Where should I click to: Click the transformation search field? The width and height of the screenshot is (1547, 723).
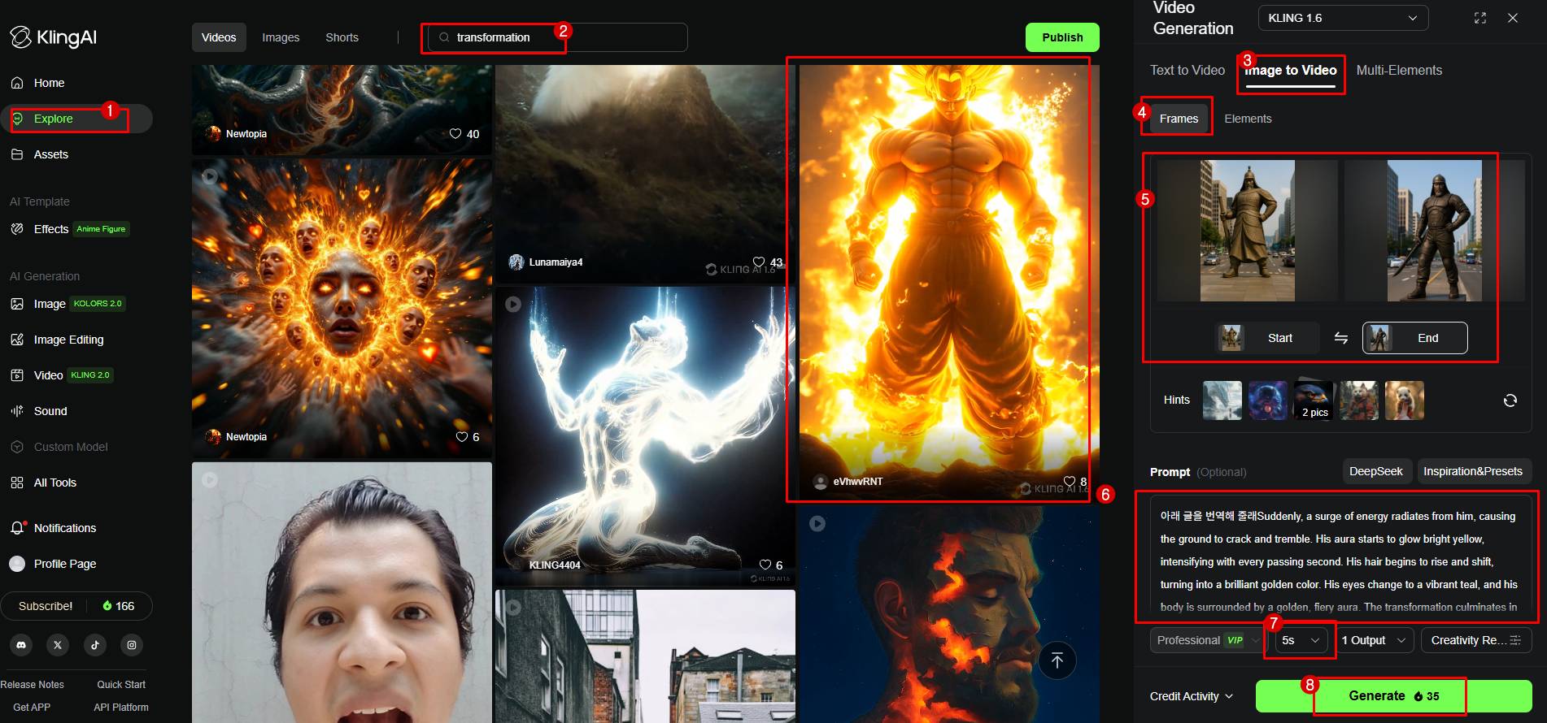558,37
